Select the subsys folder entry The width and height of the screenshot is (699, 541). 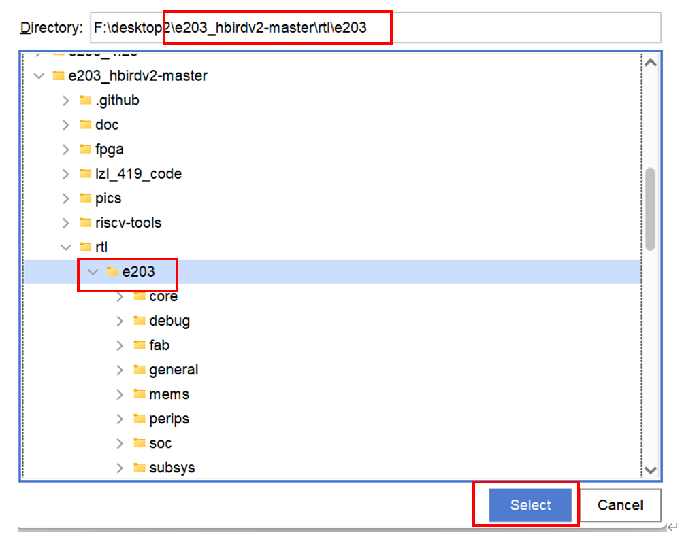point(172,468)
